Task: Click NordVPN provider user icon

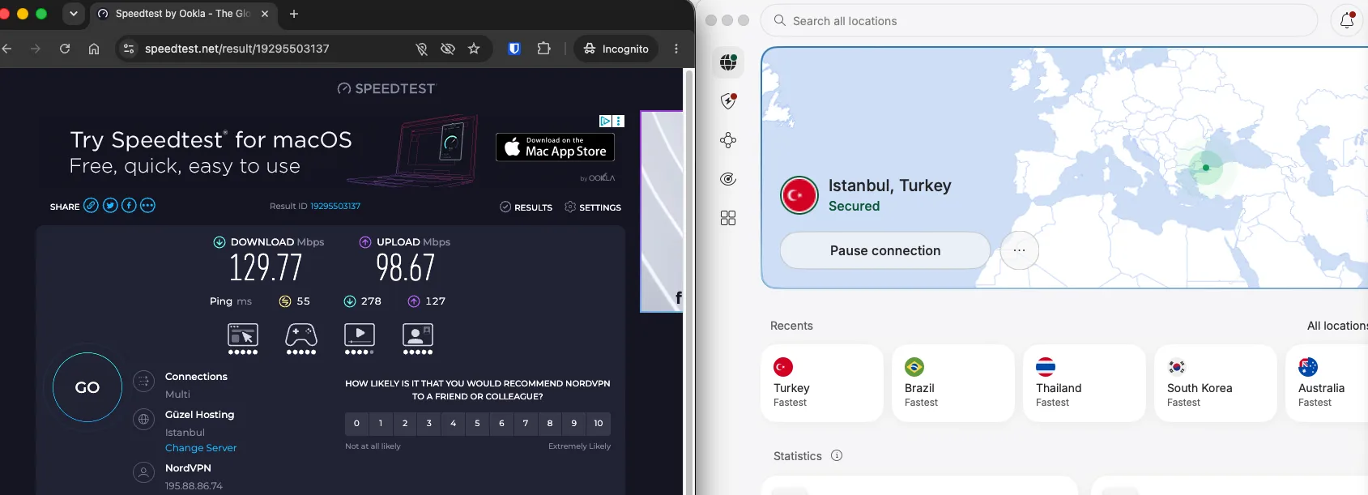Action: pos(143,473)
